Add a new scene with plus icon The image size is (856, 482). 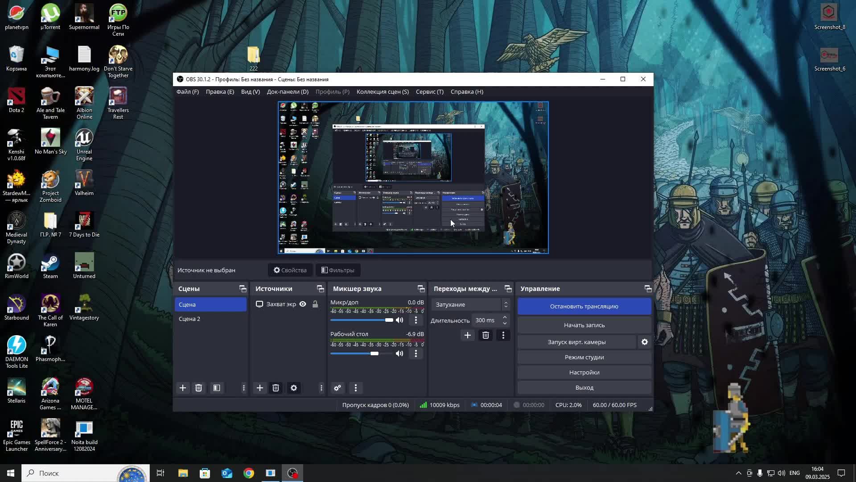coord(183,388)
